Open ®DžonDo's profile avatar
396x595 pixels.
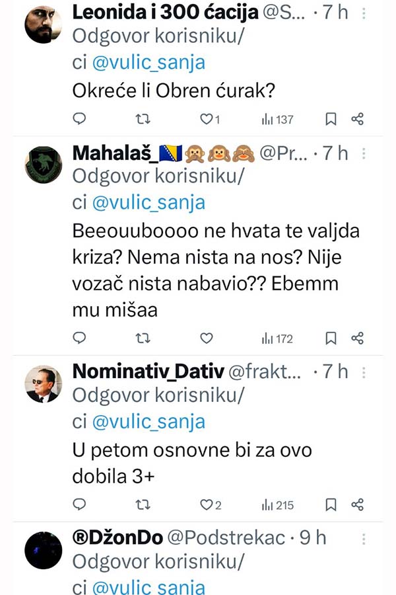[x=43, y=549]
